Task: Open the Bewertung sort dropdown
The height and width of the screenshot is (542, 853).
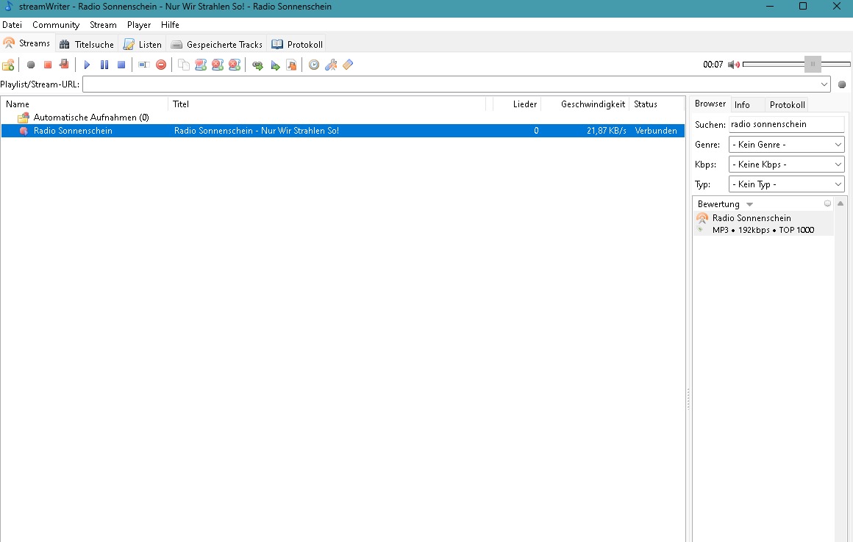Action: point(749,205)
